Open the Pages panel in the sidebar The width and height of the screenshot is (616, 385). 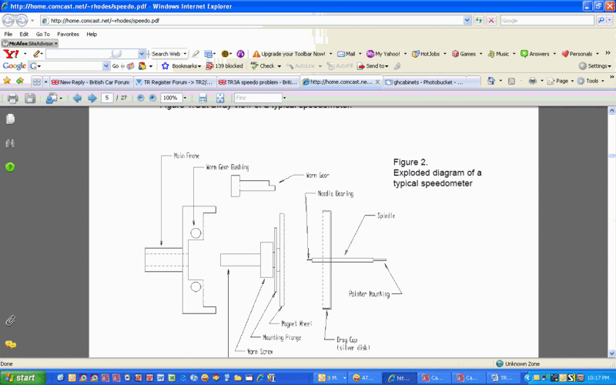tap(10, 119)
